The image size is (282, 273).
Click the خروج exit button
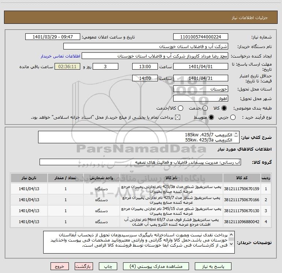tap(60, 266)
